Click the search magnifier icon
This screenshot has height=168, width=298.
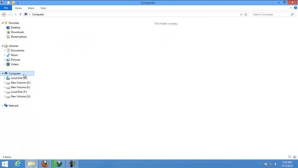tap(292, 14)
